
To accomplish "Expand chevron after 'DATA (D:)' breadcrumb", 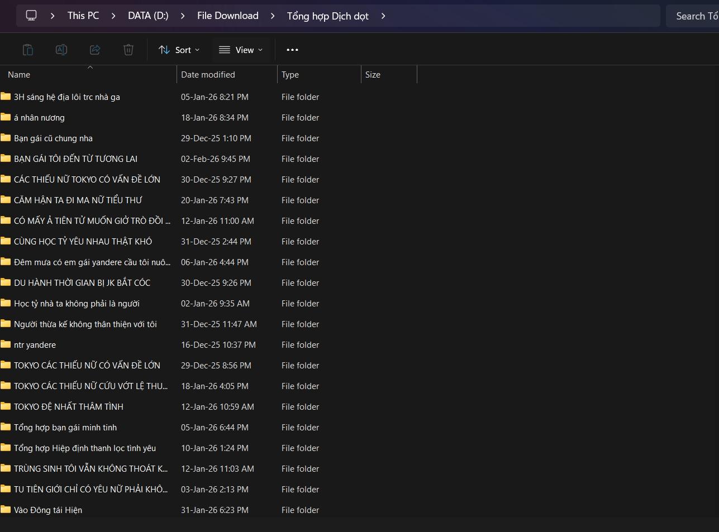I will [x=183, y=16].
